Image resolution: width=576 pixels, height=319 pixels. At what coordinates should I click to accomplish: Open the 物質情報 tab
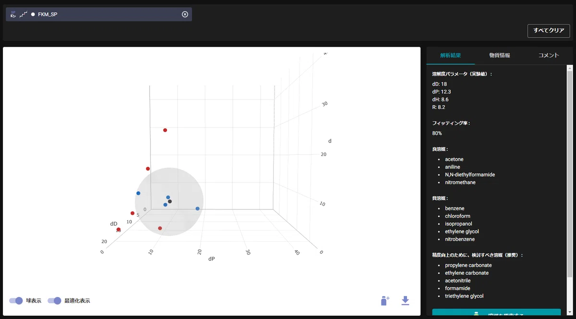click(x=499, y=55)
